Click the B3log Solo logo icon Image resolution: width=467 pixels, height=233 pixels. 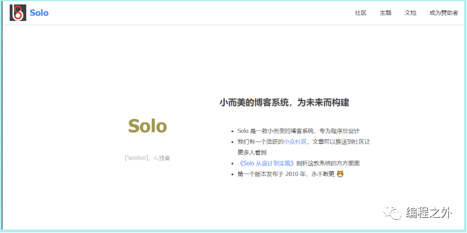(18, 13)
